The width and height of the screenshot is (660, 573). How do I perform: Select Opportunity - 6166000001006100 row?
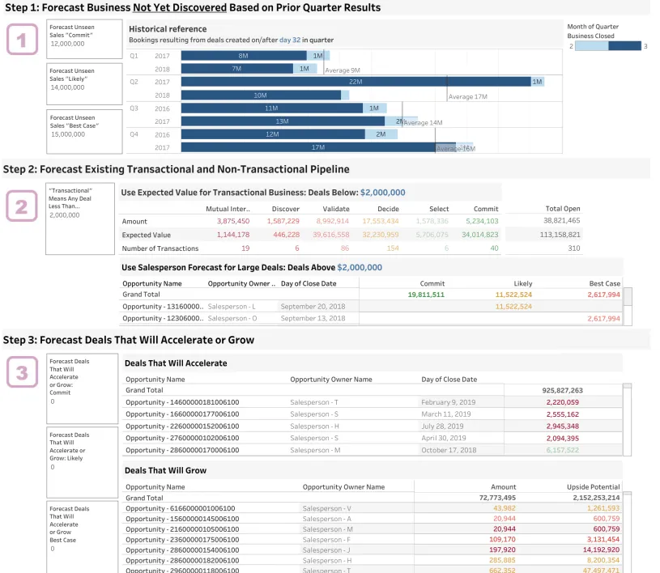180,508
